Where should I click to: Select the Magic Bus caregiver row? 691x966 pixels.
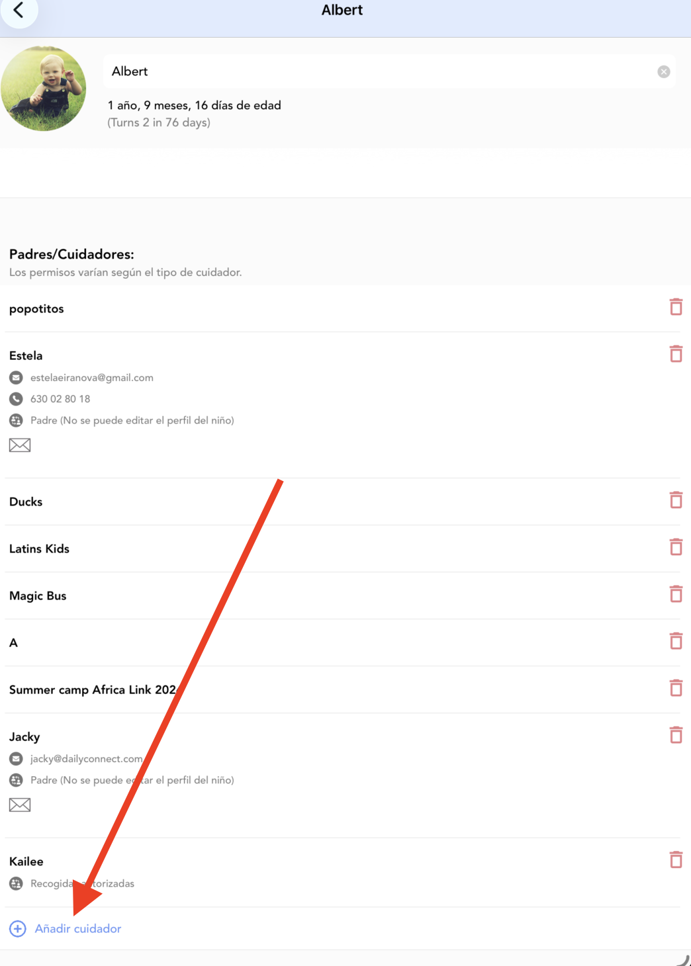(343, 595)
